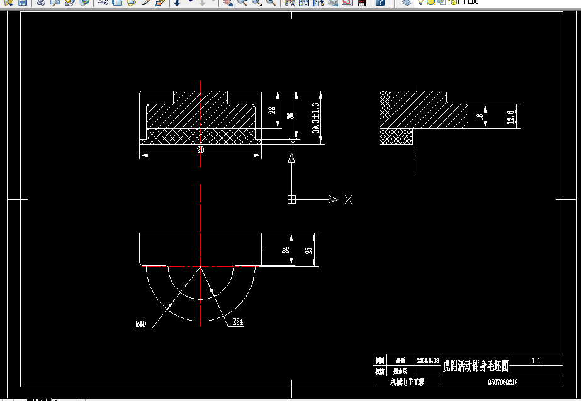Select the Match Properties brush
This screenshot has height=401, width=581.
tap(146, 3)
